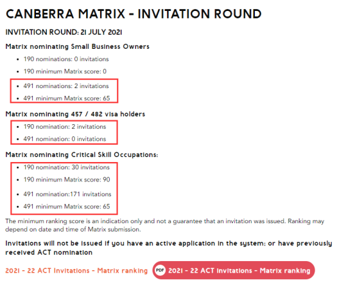Click the PDF icon on red button

tap(160, 270)
